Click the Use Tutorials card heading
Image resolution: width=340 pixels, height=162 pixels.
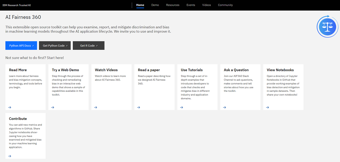(192, 70)
